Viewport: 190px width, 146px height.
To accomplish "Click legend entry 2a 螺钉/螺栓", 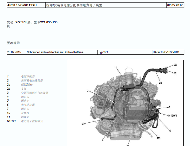I will point(20,85).
